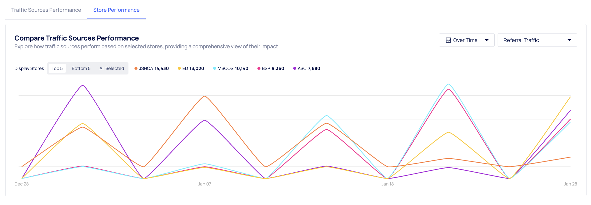Click the yellow ED legend dot
Viewport: 591px width, 205px height.
tap(179, 68)
